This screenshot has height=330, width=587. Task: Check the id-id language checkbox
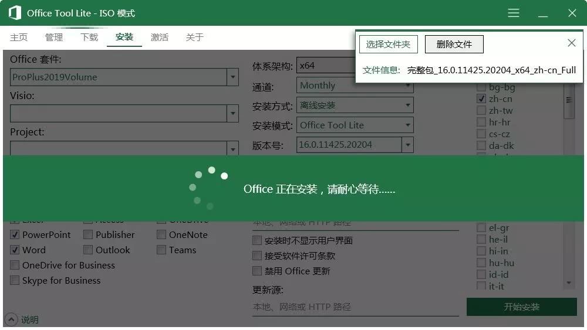tap(481, 274)
